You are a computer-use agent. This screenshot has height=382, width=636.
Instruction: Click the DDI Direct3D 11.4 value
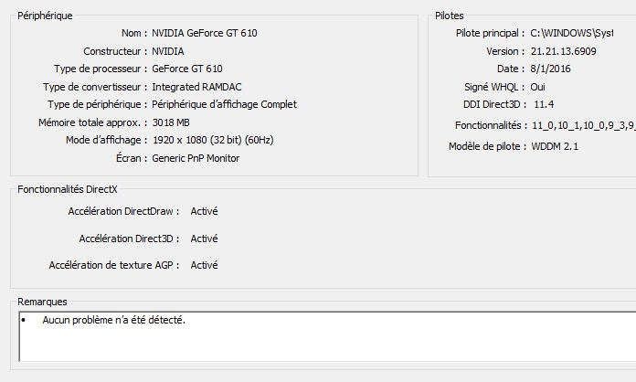point(544,104)
